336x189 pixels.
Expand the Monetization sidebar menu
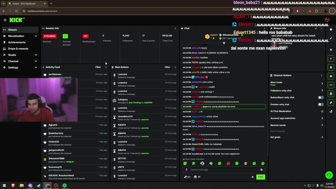tap(36, 36)
